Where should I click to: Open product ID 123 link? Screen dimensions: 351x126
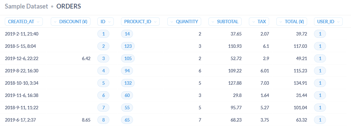tap(128, 46)
